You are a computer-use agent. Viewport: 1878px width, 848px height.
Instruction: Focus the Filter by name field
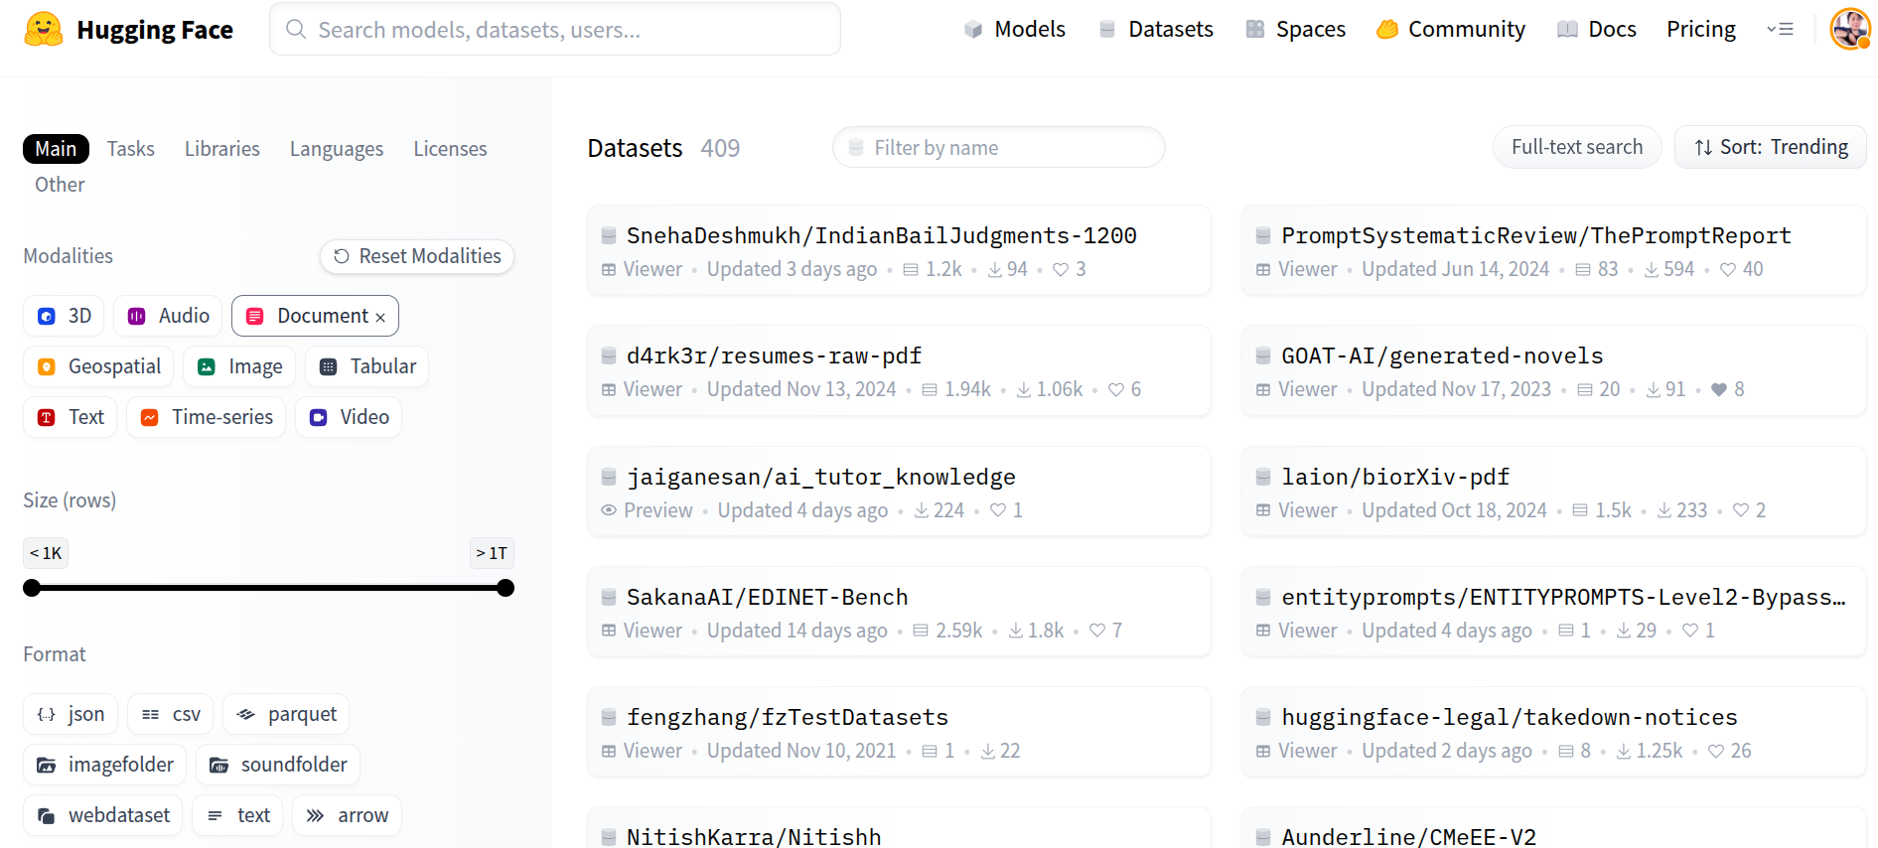999,147
